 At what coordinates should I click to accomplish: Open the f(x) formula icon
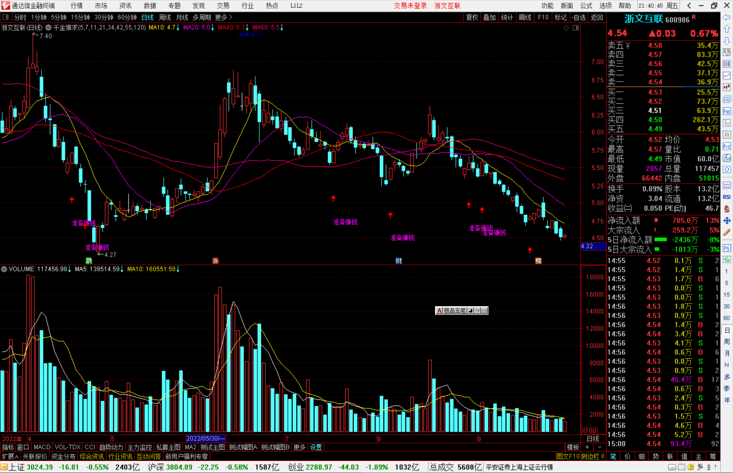tap(727, 158)
